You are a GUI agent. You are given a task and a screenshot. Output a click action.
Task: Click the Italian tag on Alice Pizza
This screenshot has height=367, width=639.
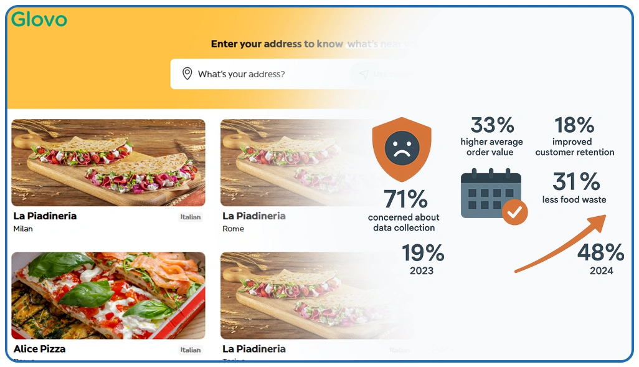pyautogui.click(x=191, y=350)
